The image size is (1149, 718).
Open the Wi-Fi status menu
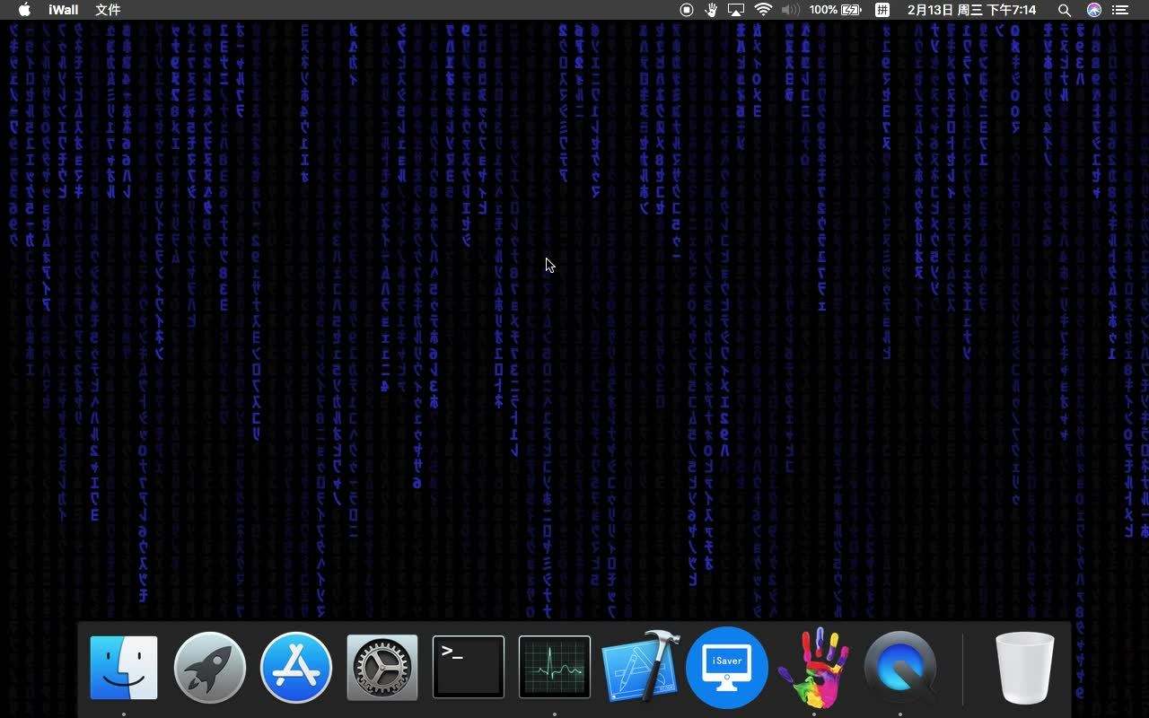coord(763,10)
